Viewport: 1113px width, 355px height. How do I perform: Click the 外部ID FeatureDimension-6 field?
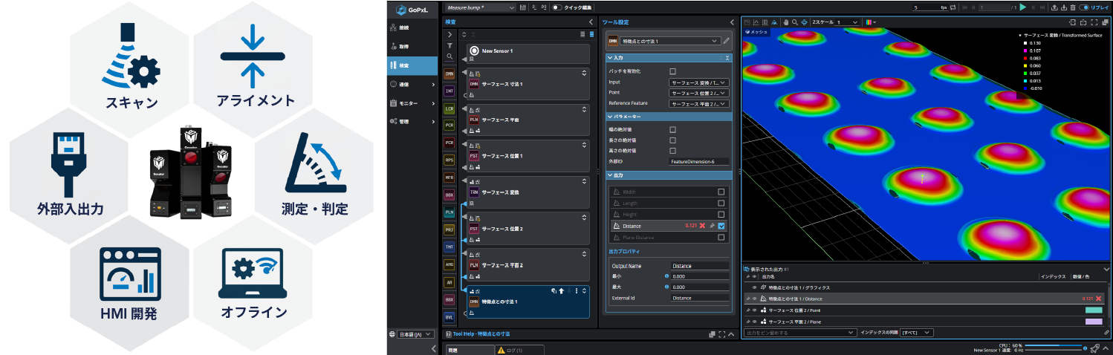(698, 161)
